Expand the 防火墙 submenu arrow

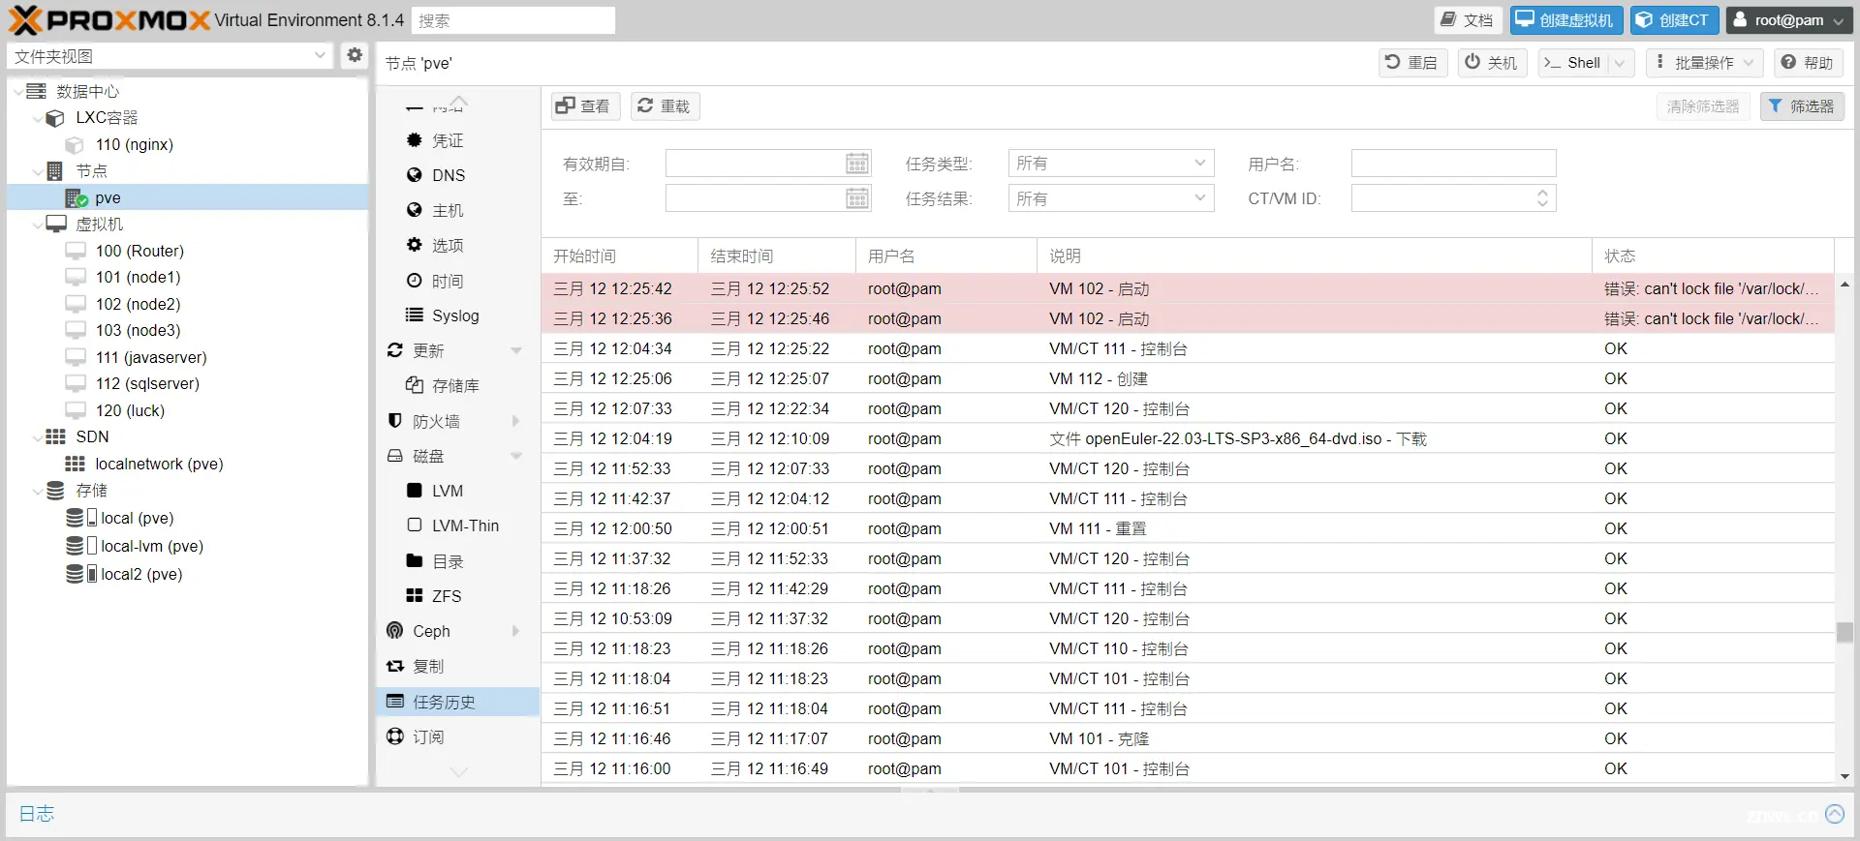tap(516, 421)
